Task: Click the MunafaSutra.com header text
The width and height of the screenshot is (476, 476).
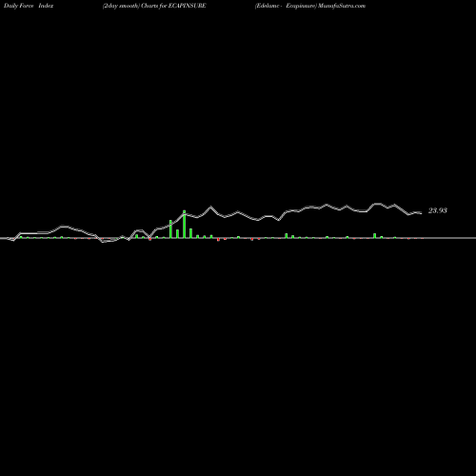Action: pos(342,6)
